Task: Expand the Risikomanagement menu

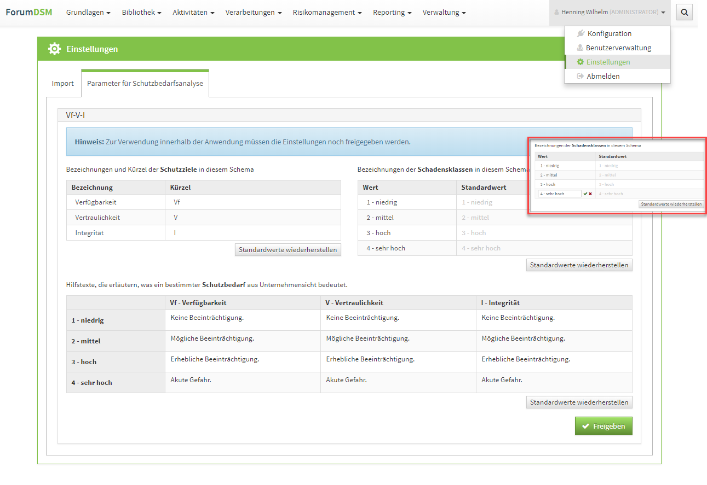Action: 327,12
